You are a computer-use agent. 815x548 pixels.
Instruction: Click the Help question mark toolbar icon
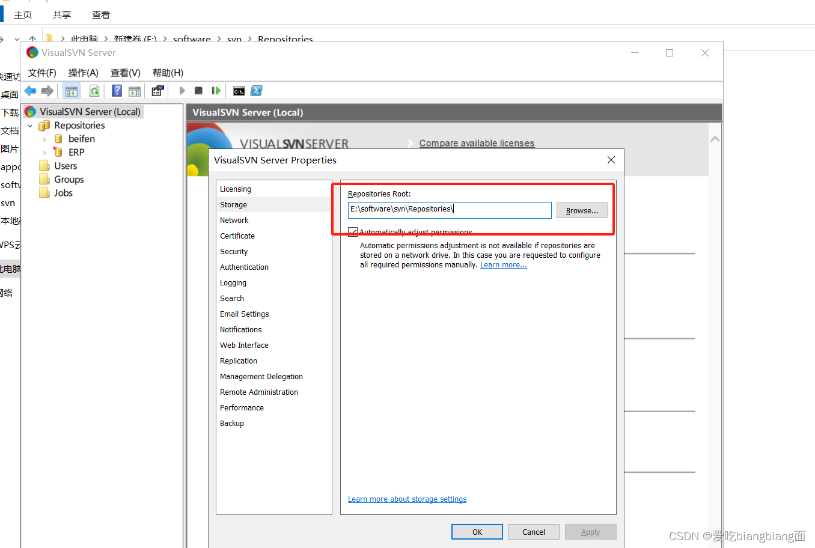coord(117,91)
